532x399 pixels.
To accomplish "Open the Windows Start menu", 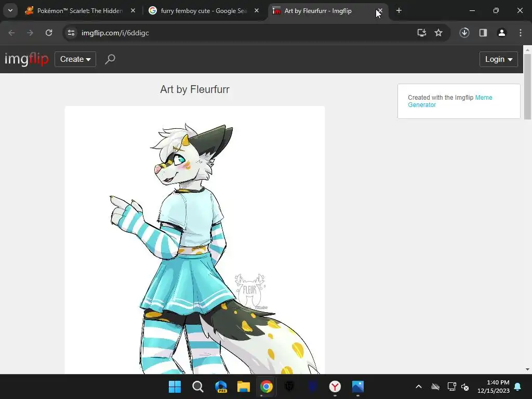I will 175,387.
